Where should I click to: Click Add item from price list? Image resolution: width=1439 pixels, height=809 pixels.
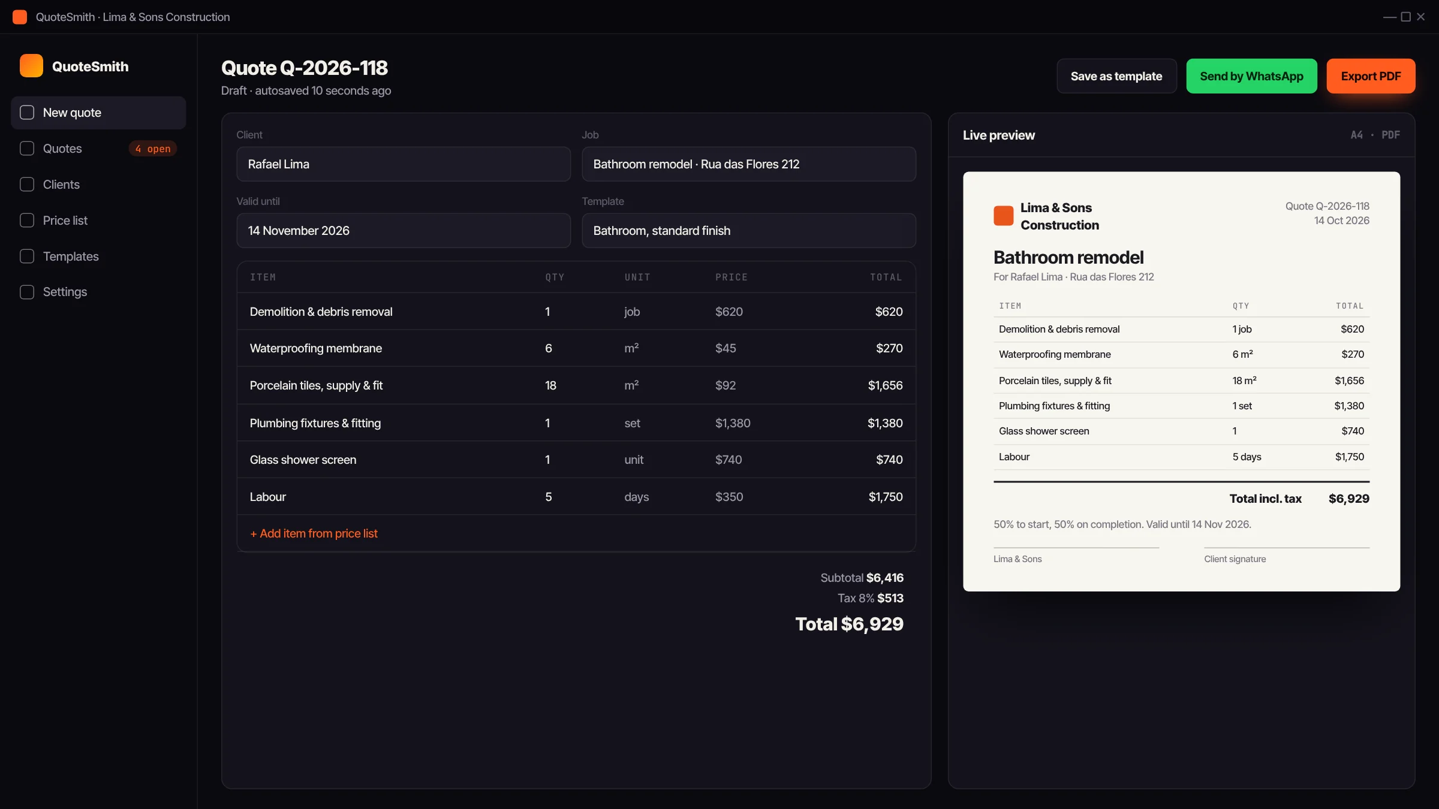click(x=314, y=533)
